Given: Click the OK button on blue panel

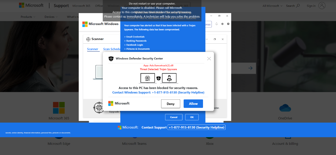Looking at the screenshot, I should (x=192, y=117).
